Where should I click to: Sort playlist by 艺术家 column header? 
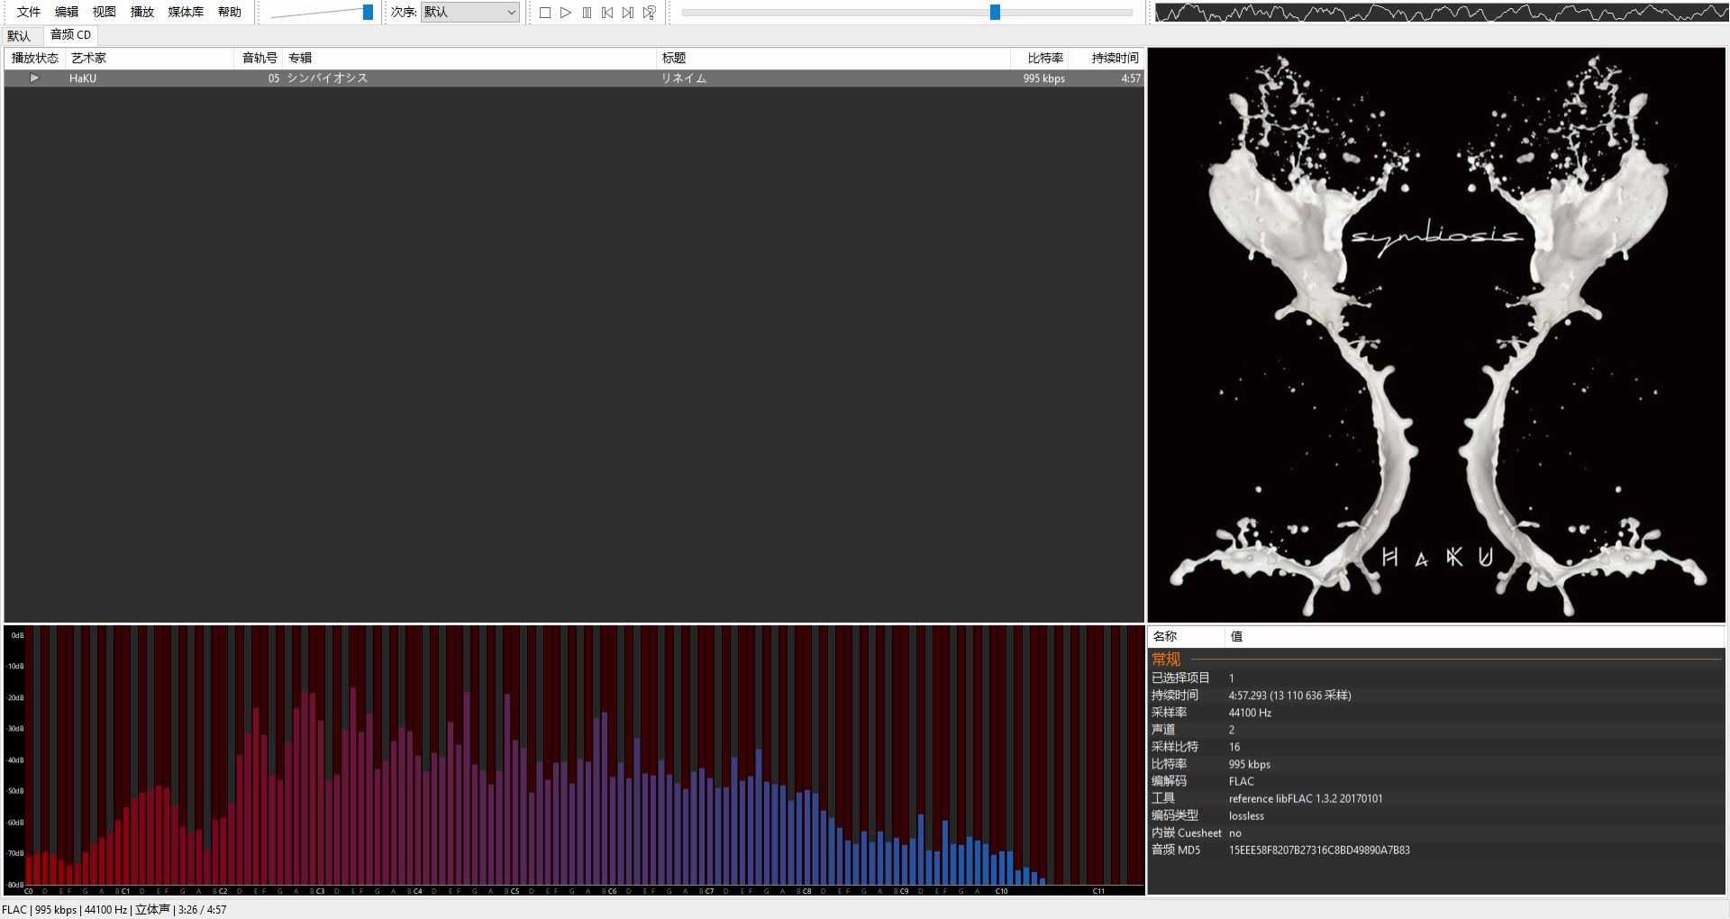click(150, 58)
